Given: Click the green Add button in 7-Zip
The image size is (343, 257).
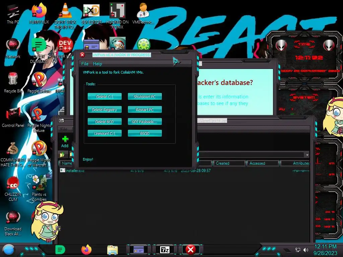Looking at the screenshot, I should click(x=65, y=142).
